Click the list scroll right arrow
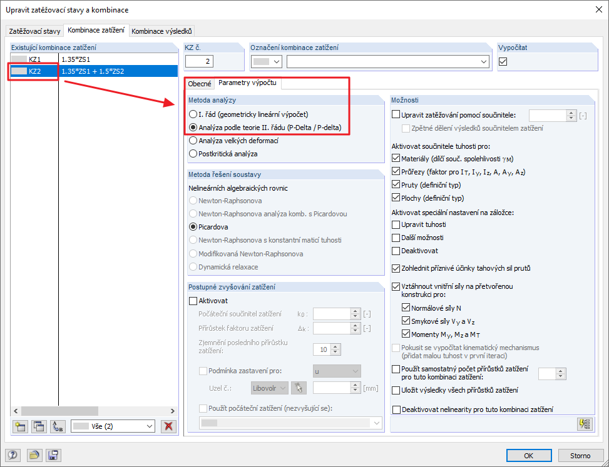This screenshot has width=609, height=467. 173,411
